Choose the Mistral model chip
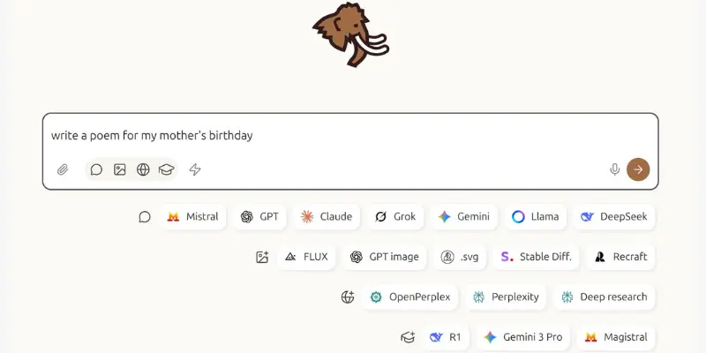The image size is (706, 353). pos(192,216)
